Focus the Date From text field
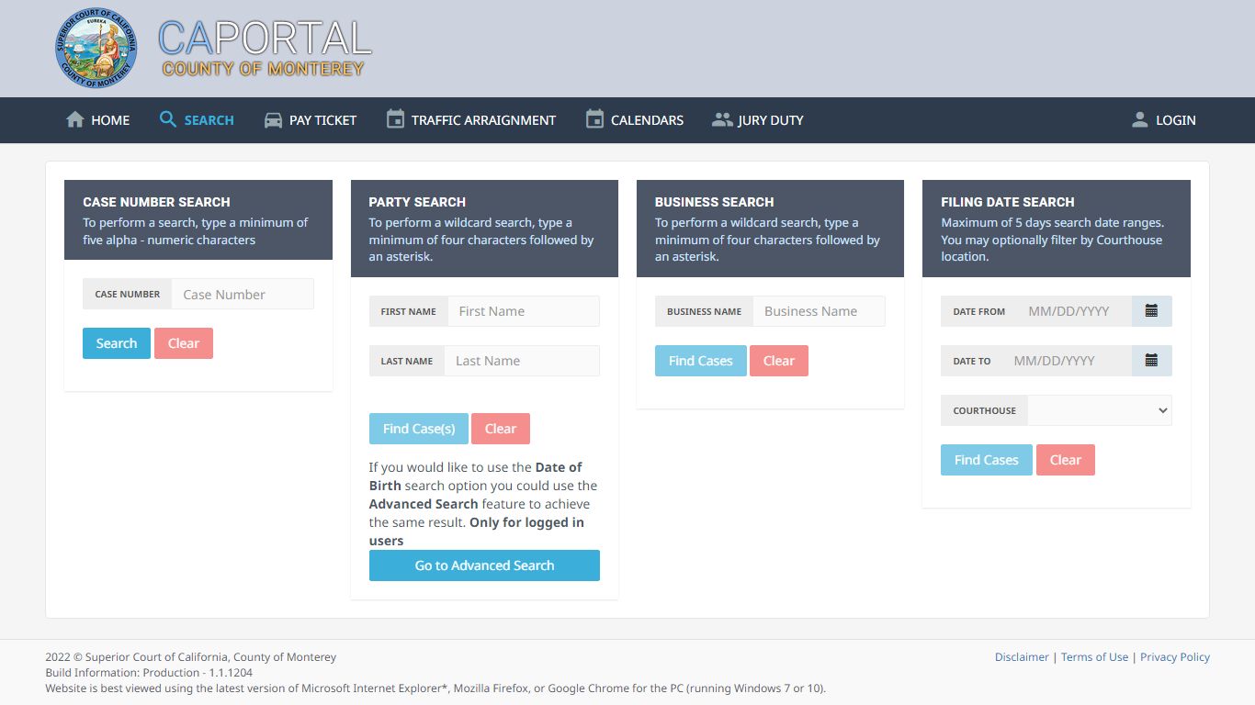 click(x=1074, y=311)
